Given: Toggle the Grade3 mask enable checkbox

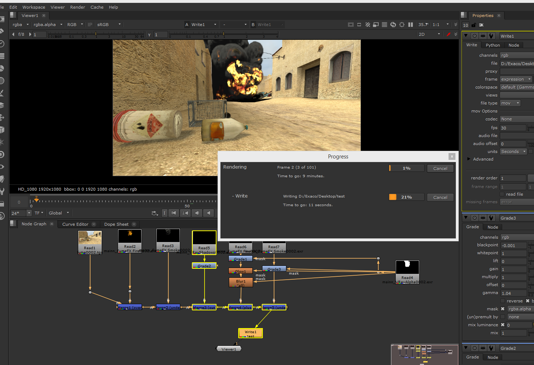Looking at the screenshot, I should (503, 309).
